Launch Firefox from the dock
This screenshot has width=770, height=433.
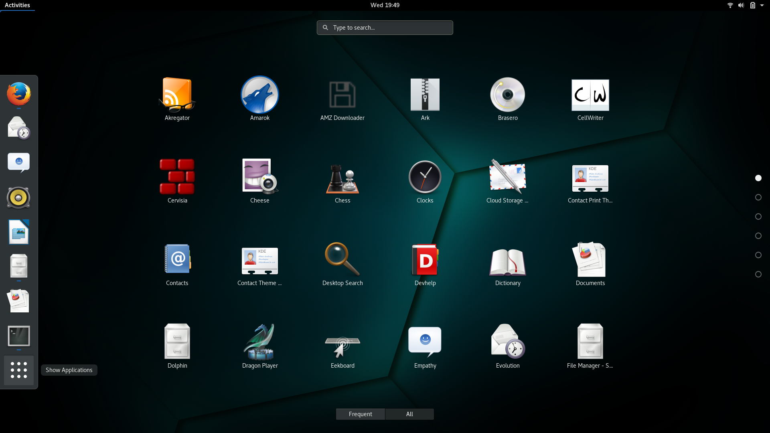tap(19, 94)
